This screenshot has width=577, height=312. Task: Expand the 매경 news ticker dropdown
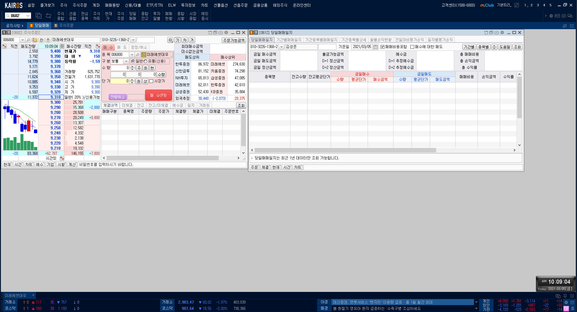476,308
